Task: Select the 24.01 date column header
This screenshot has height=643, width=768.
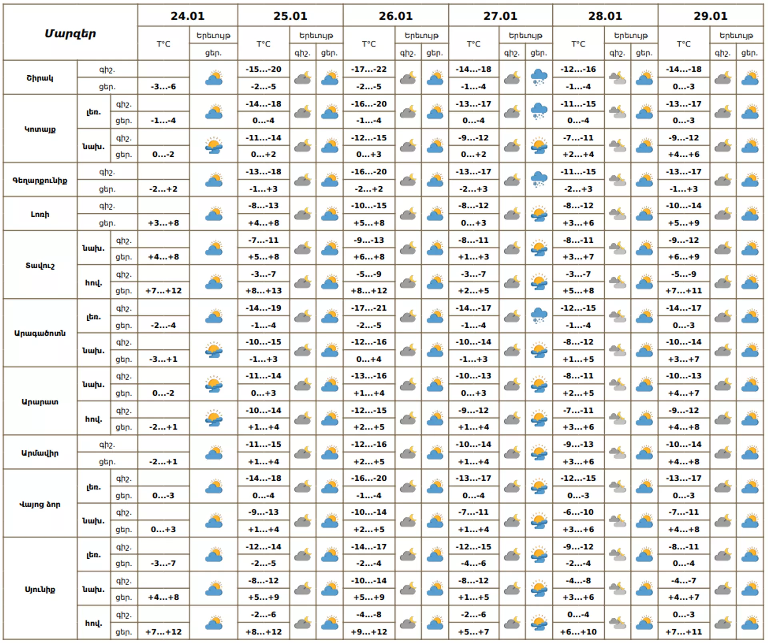Action: point(188,16)
